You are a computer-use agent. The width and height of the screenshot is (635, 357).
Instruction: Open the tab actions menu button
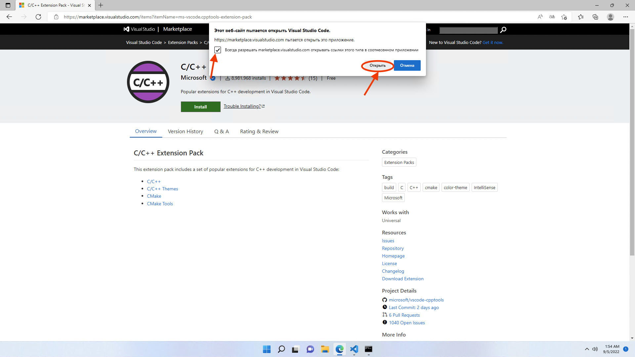8,5
